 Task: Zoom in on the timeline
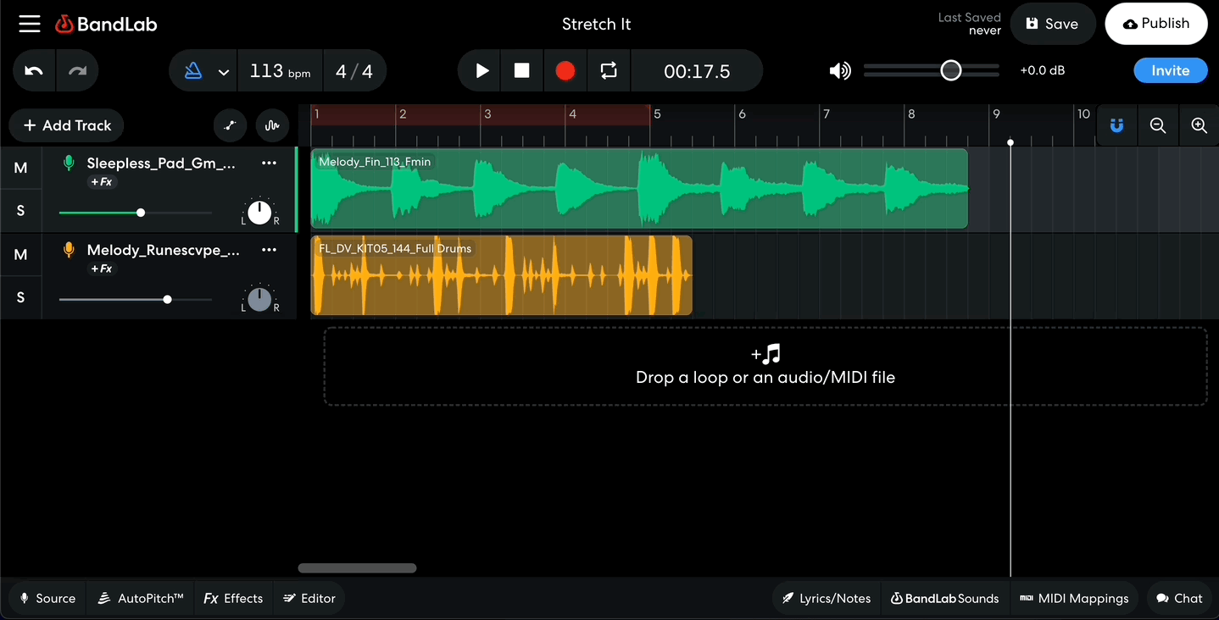(1199, 125)
